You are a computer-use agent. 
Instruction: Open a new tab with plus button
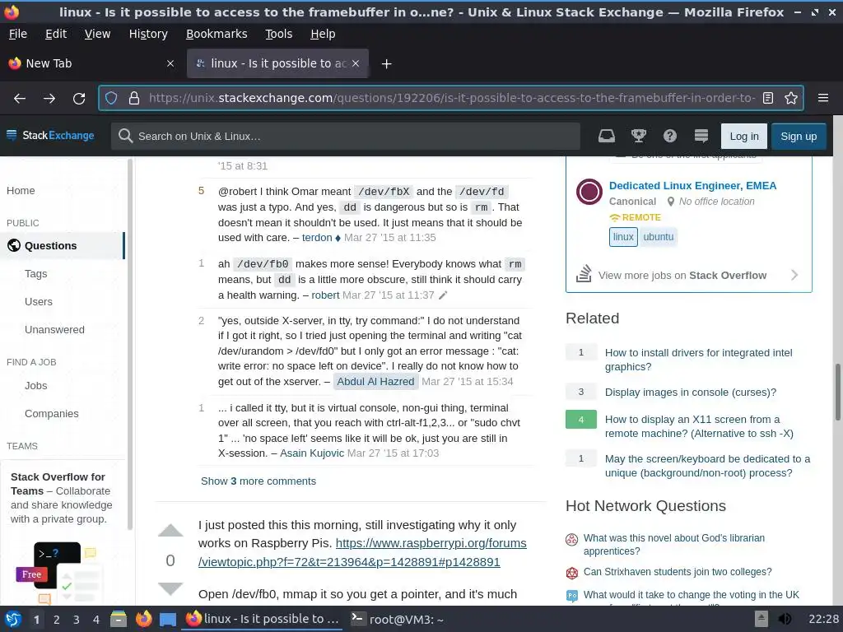click(386, 64)
